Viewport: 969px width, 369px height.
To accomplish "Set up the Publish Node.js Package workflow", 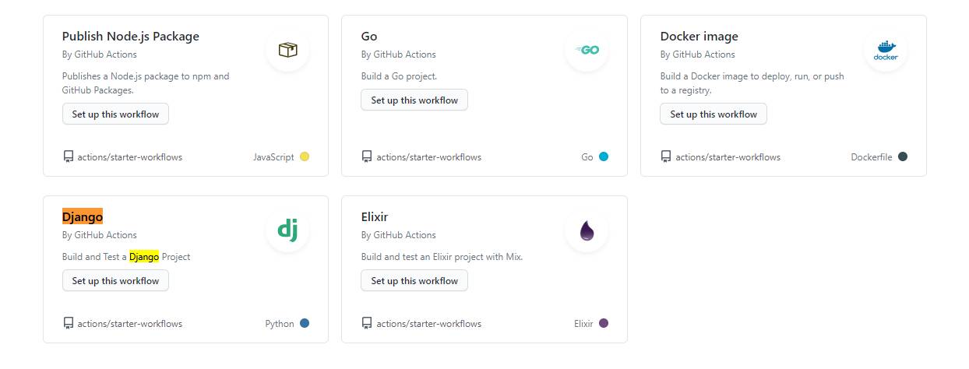I will (x=115, y=114).
